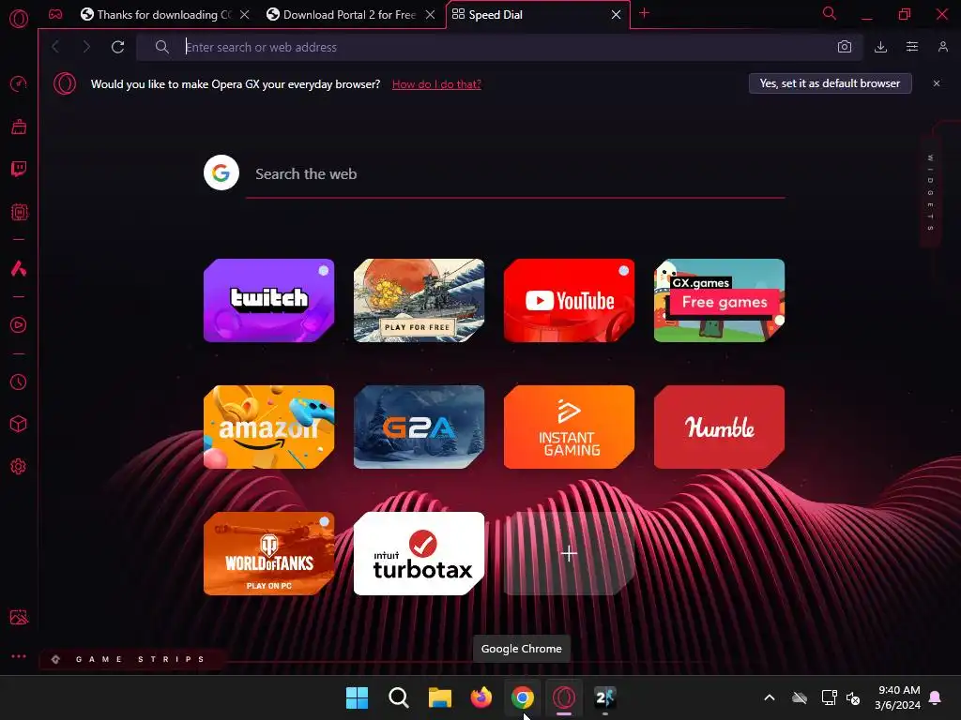Open GX.games Free games tile
Image resolution: width=961 pixels, height=720 pixels.
(720, 300)
